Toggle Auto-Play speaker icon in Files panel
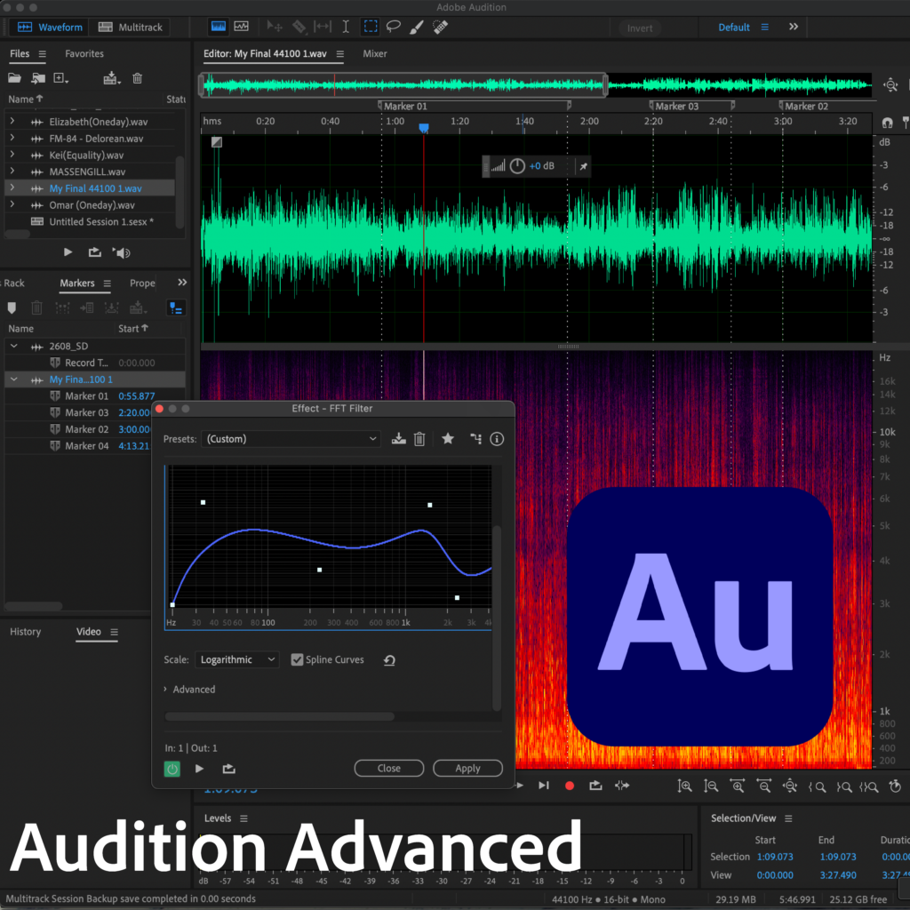 pos(121,252)
